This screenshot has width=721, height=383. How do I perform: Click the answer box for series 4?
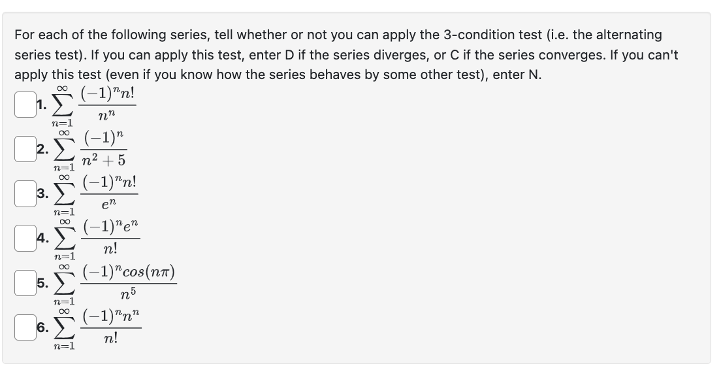pos(24,239)
